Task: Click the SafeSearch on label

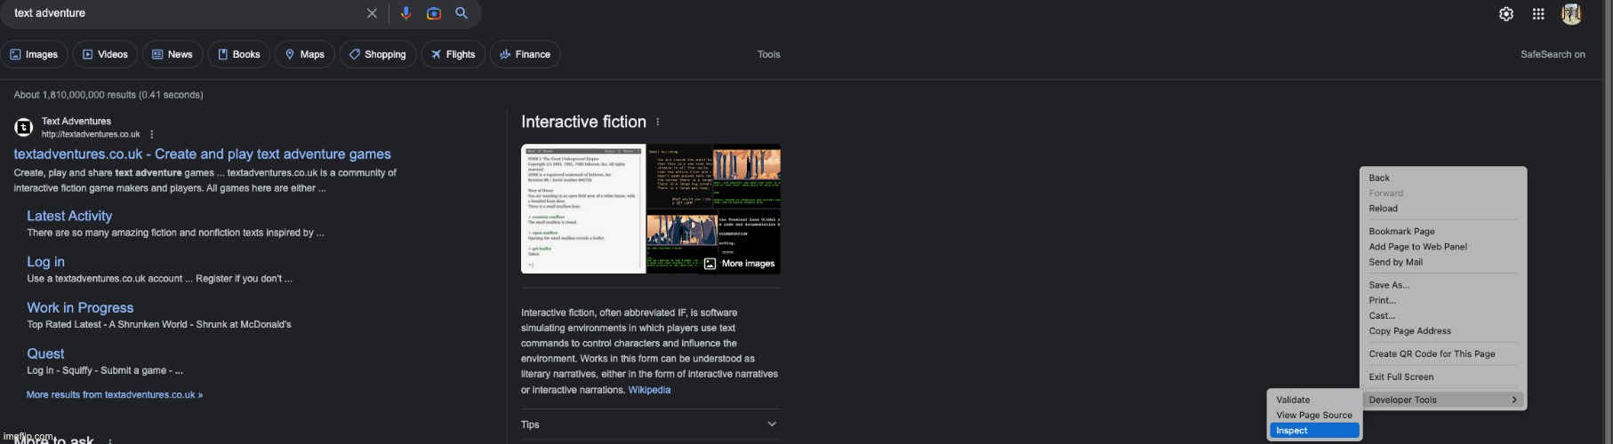Action: [x=1553, y=54]
